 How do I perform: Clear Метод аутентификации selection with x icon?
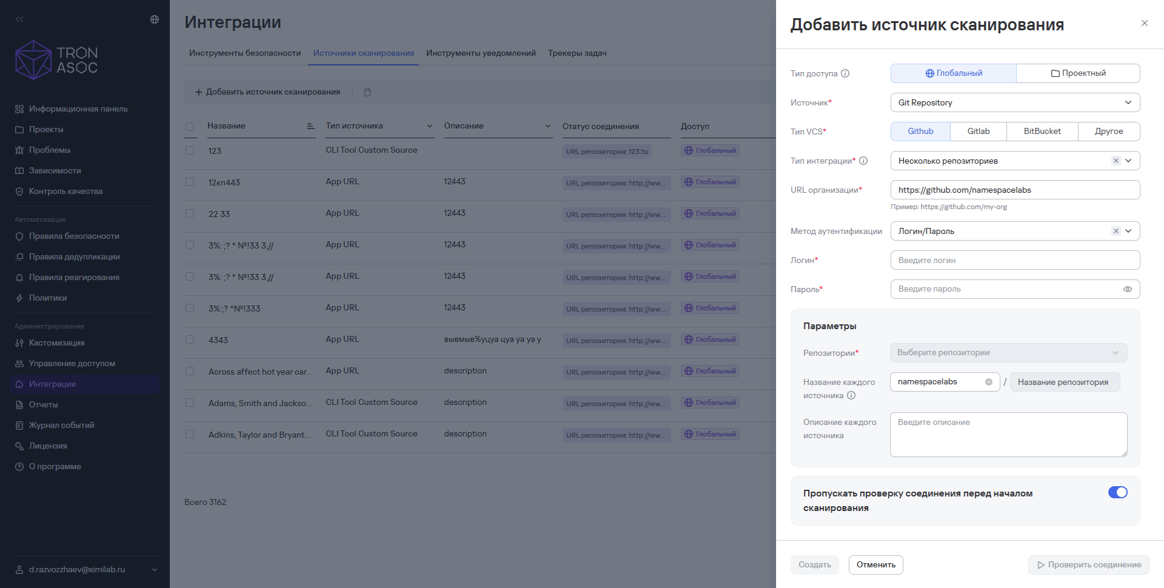click(x=1115, y=231)
